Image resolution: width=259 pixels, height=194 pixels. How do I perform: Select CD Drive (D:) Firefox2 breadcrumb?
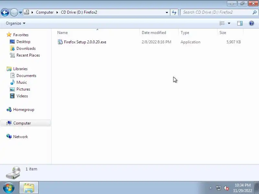pyautogui.click(x=79, y=12)
